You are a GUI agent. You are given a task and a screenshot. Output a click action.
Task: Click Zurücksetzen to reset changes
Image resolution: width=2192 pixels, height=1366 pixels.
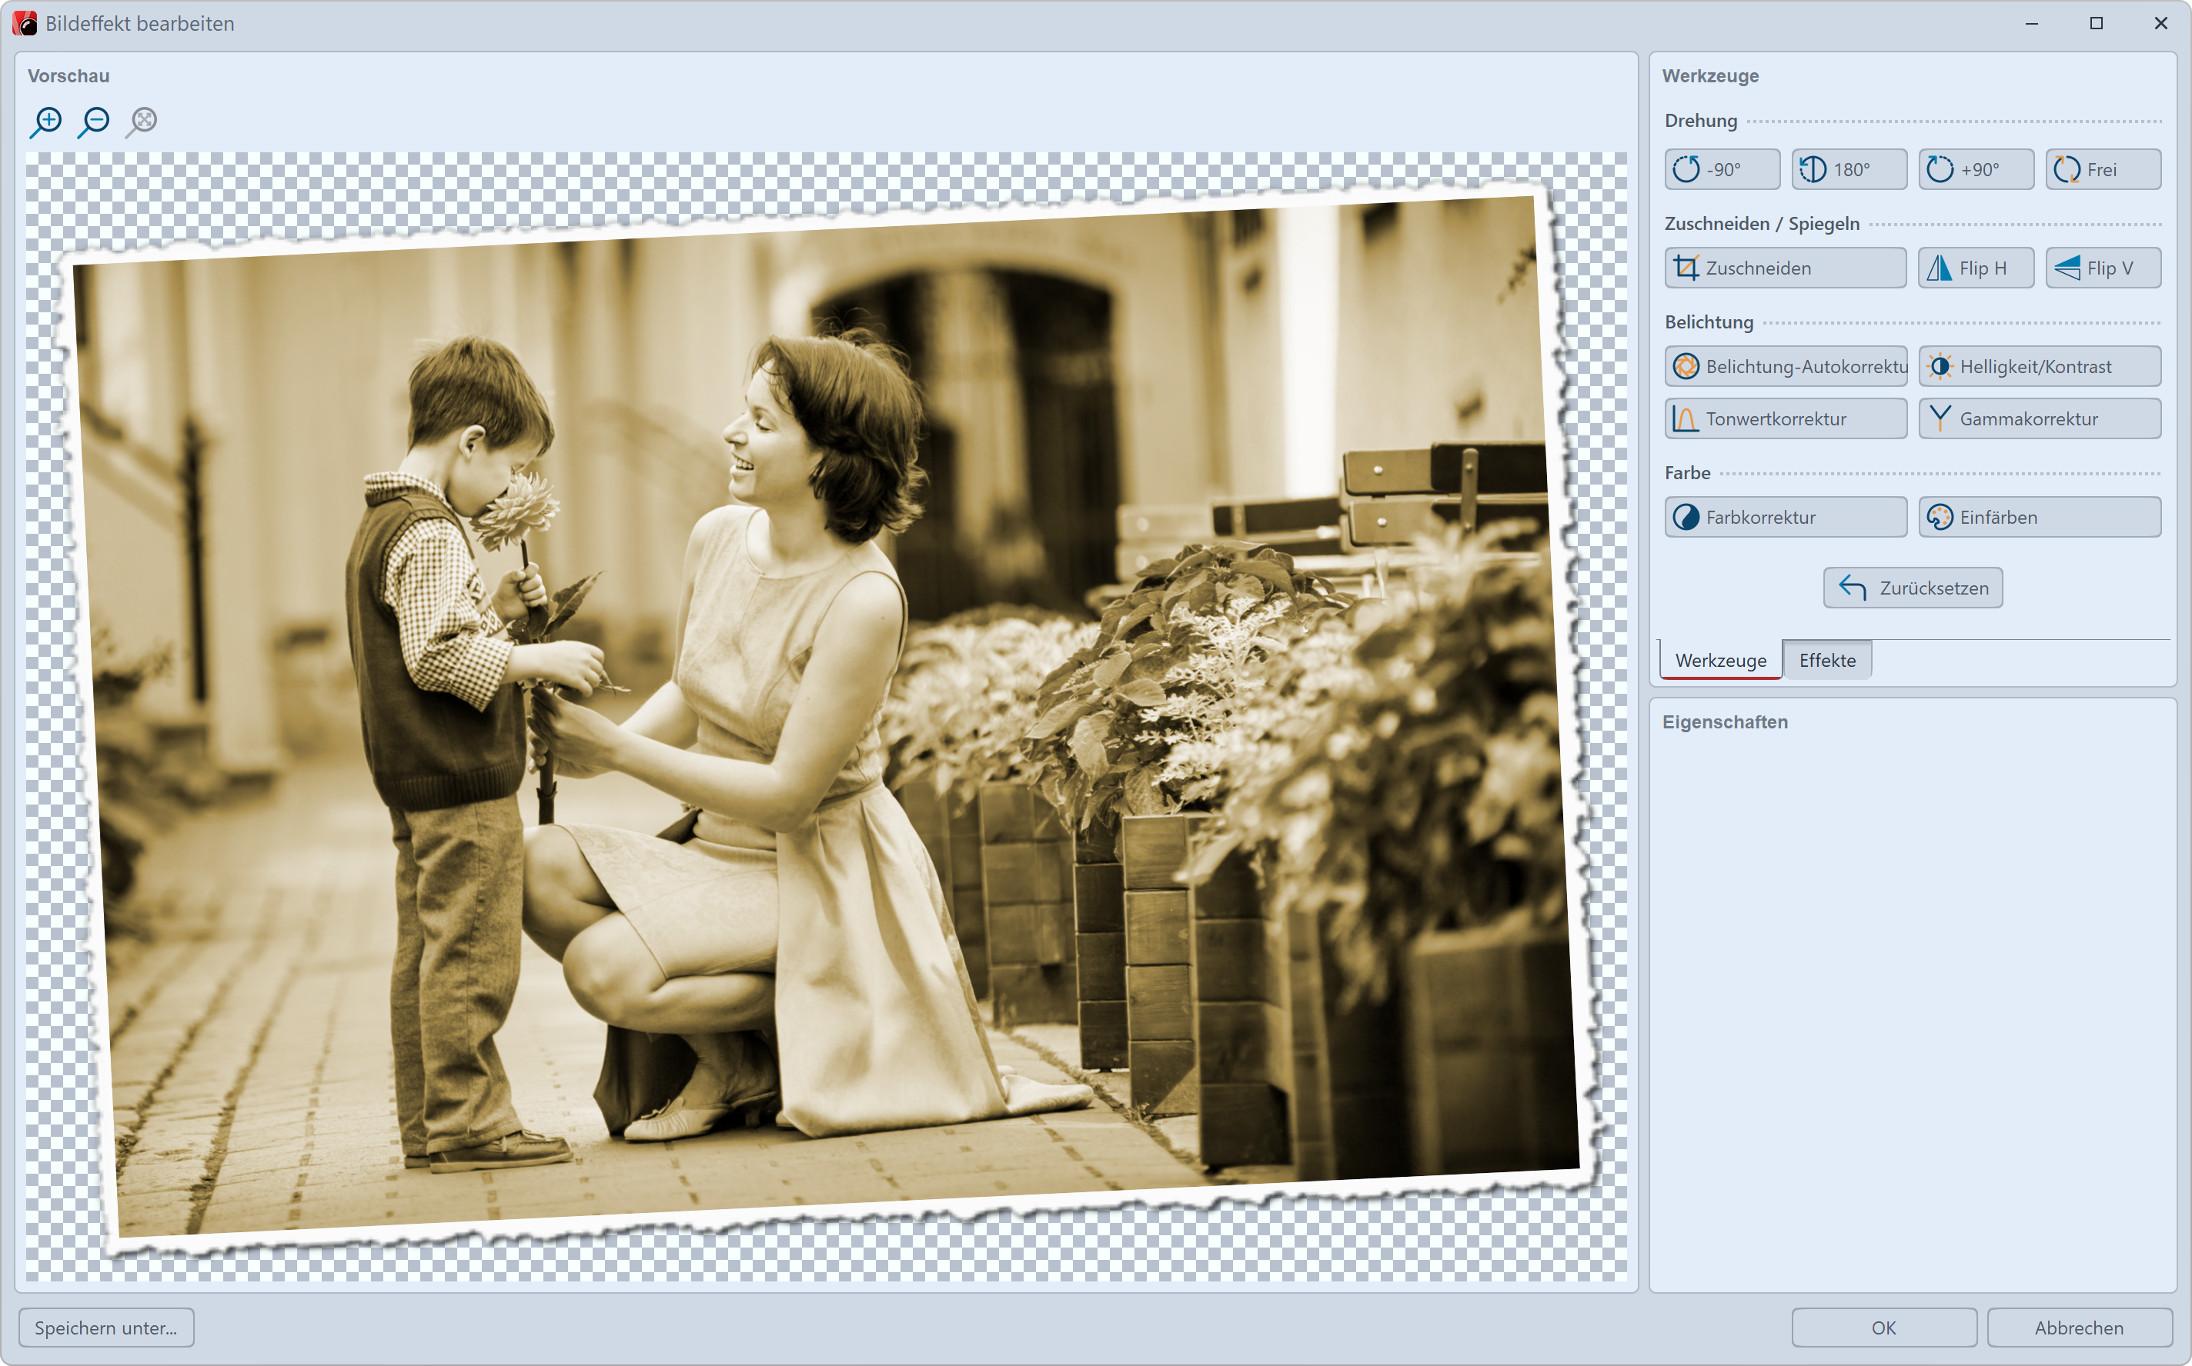click(1913, 588)
